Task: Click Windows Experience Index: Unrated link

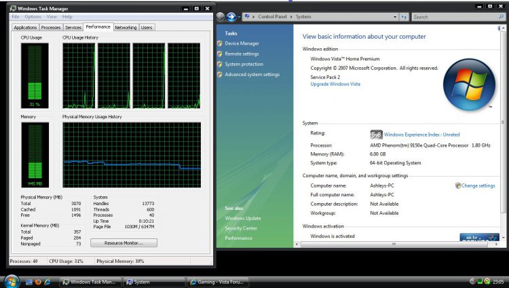Action: [421, 134]
